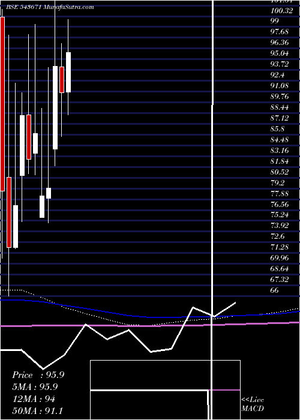Click the 72.6 axis value
Screen dimensions: 300x420
click(277, 236)
